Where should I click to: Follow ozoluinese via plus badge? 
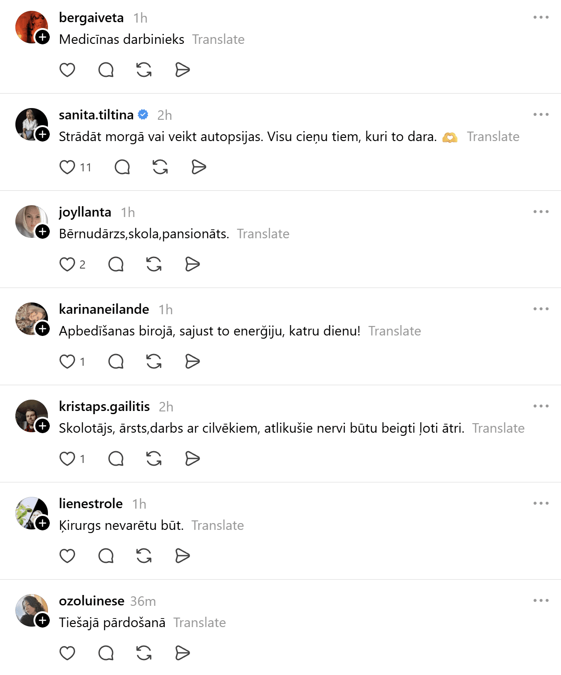pyautogui.click(x=43, y=620)
